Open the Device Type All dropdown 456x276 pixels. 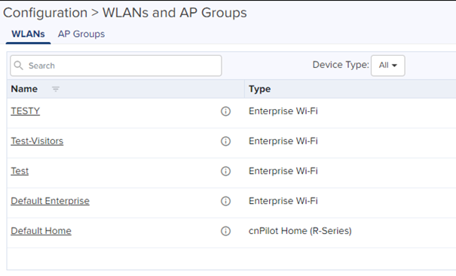[387, 65]
